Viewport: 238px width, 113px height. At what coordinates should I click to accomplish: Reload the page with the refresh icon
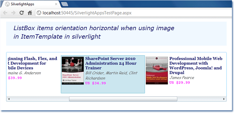pyautogui.click(x=22, y=13)
